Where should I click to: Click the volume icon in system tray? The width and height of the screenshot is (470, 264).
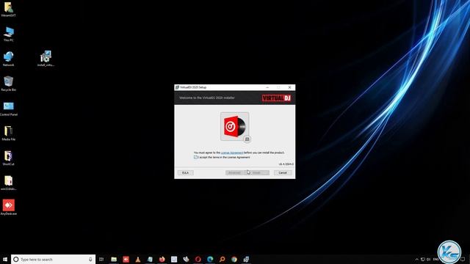429,259
